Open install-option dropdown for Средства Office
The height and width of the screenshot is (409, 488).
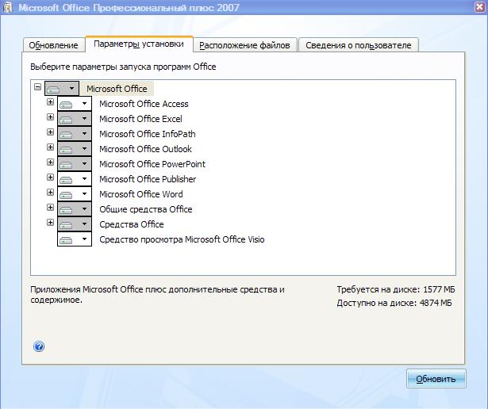coord(75,224)
